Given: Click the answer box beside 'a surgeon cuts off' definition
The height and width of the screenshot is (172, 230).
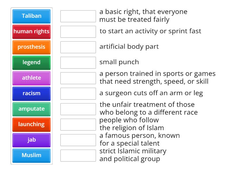Looking at the screenshot, I should [78, 94].
